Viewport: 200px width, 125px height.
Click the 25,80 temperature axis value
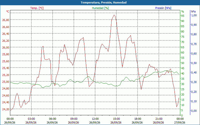pyautogui.click(x=6, y=54)
